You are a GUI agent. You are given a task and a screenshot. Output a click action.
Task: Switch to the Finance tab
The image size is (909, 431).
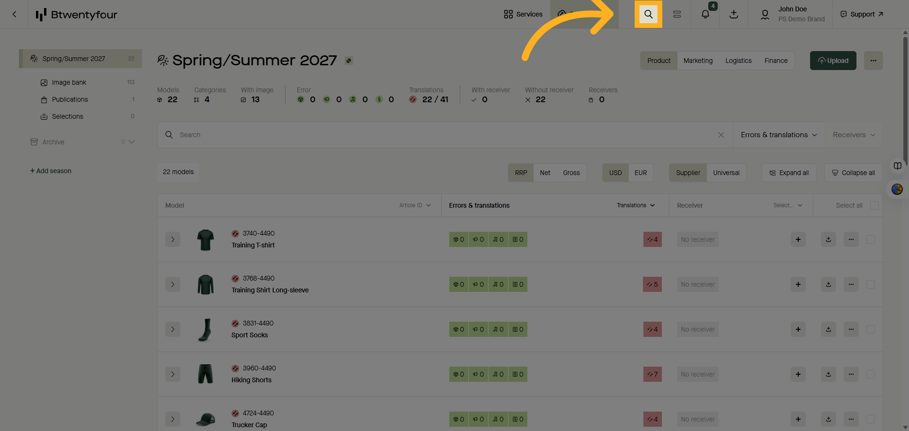(776, 61)
